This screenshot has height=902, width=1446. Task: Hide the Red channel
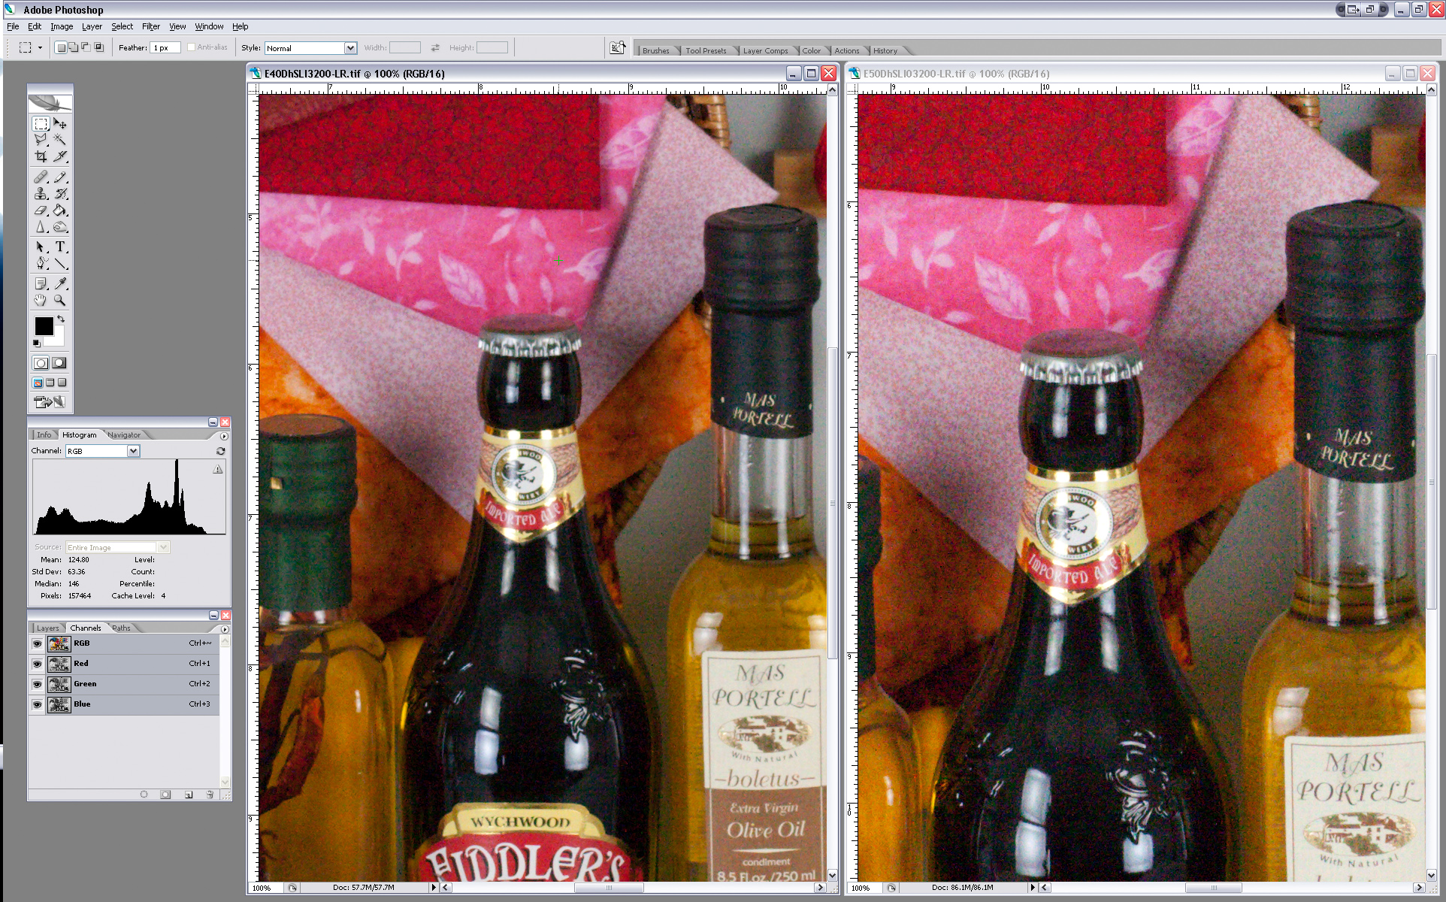(x=37, y=664)
